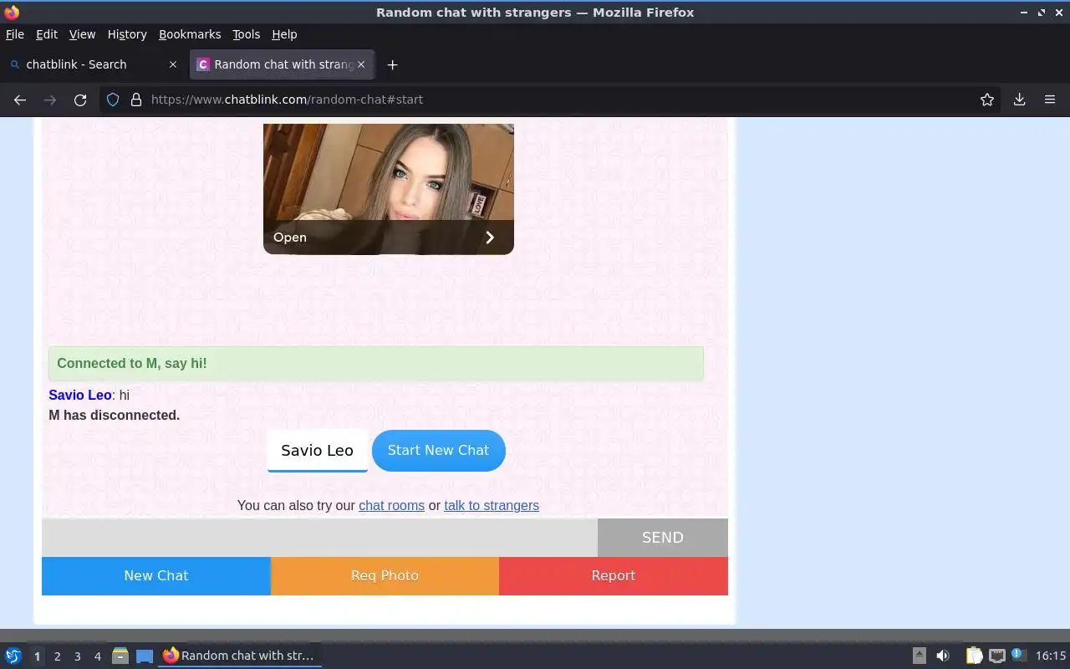Click the red Report button
1070x669 pixels.
click(614, 576)
